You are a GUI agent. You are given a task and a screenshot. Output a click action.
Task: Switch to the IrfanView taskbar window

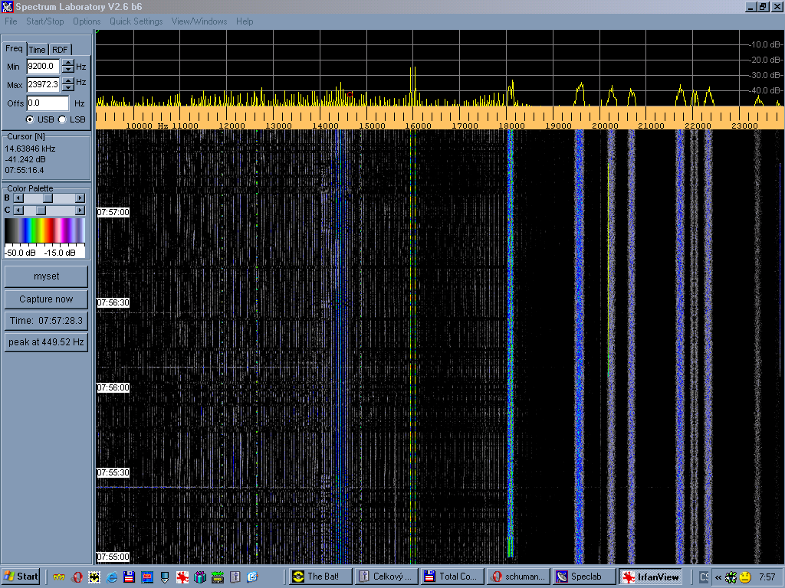(x=650, y=577)
